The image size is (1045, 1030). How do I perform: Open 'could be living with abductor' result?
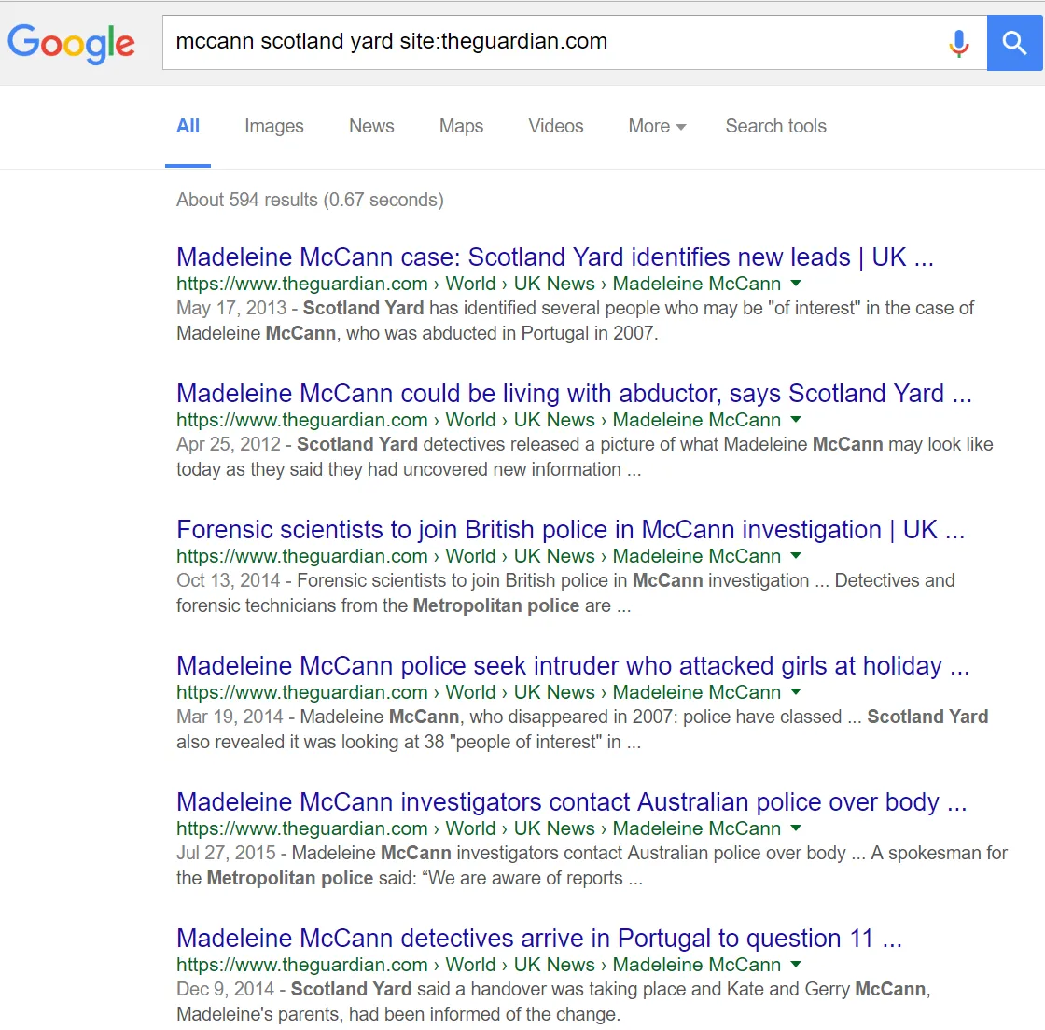pos(574,393)
